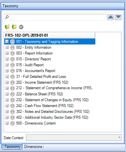Click grey circle icon beside 015 Audit Report
Image resolution: width=126 pixels, height=152 pixels.
click(13, 65)
